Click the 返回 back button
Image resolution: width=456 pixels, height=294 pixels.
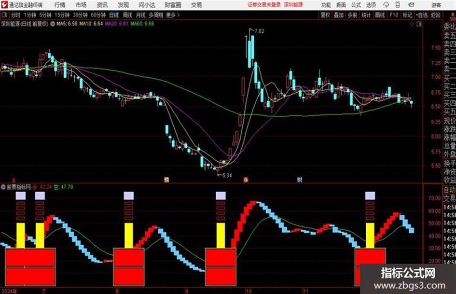coord(435,15)
